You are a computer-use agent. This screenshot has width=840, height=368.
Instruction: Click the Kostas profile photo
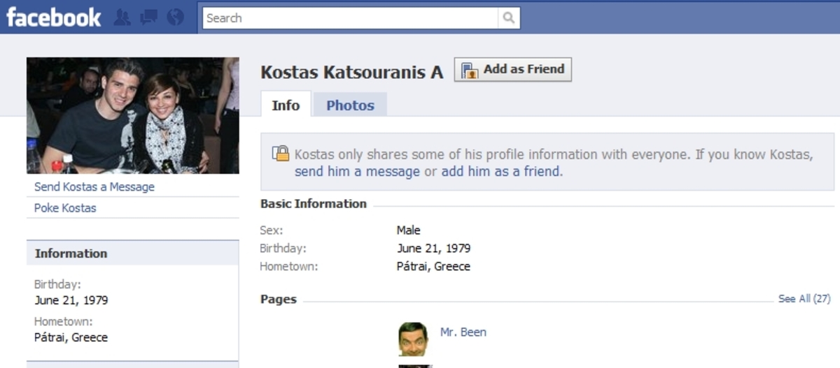coord(132,115)
